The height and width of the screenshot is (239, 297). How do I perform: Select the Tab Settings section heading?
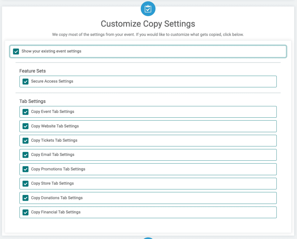pyautogui.click(x=32, y=101)
